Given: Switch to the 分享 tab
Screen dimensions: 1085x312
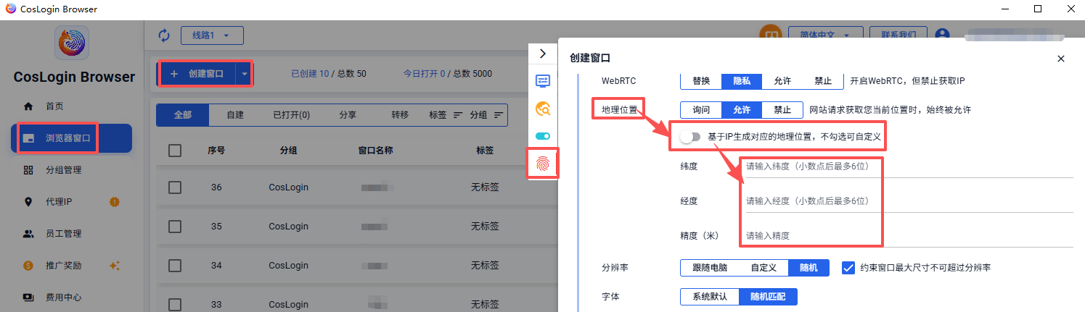Looking at the screenshot, I should pos(348,114).
